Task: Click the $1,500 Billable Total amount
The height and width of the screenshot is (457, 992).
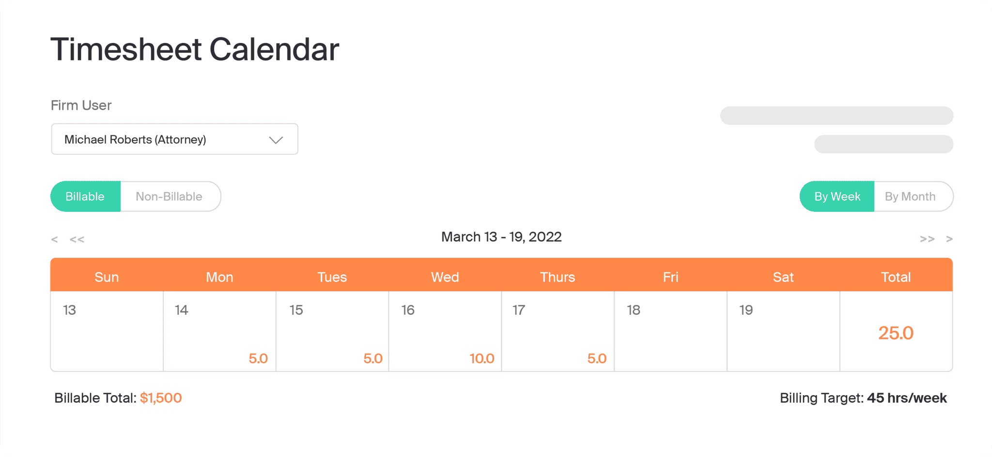Action: (x=161, y=398)
